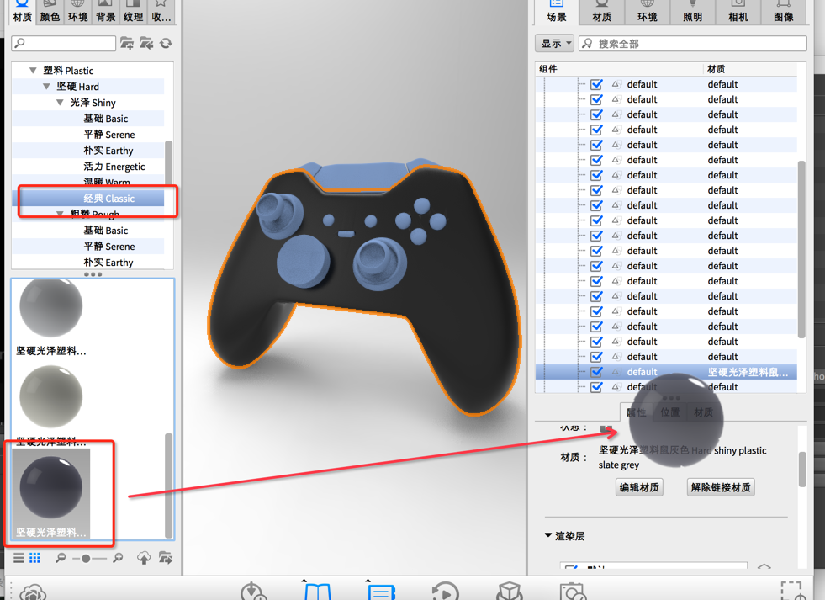Select 基础 Basic under 光泽 Shiny
This screenshot has width=825, height=600.
[87, 119]
